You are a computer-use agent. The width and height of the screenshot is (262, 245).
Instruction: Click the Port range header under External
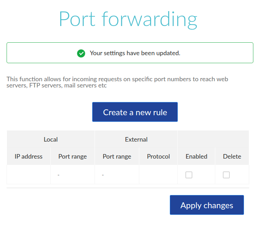[x=117, y=157]
